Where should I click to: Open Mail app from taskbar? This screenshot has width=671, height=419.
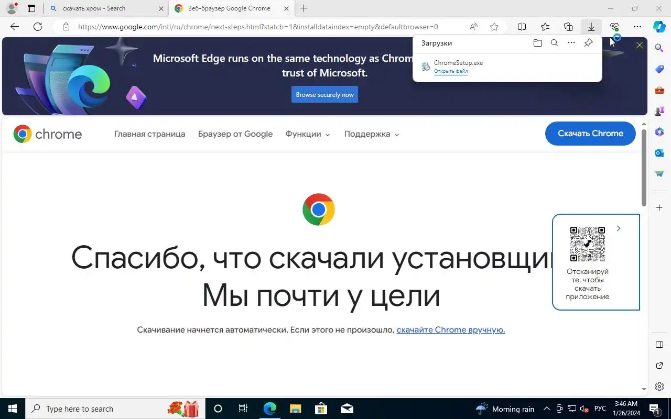347,409
